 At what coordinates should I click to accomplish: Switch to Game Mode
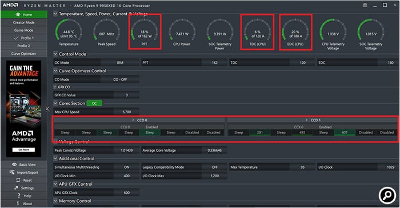24,30
